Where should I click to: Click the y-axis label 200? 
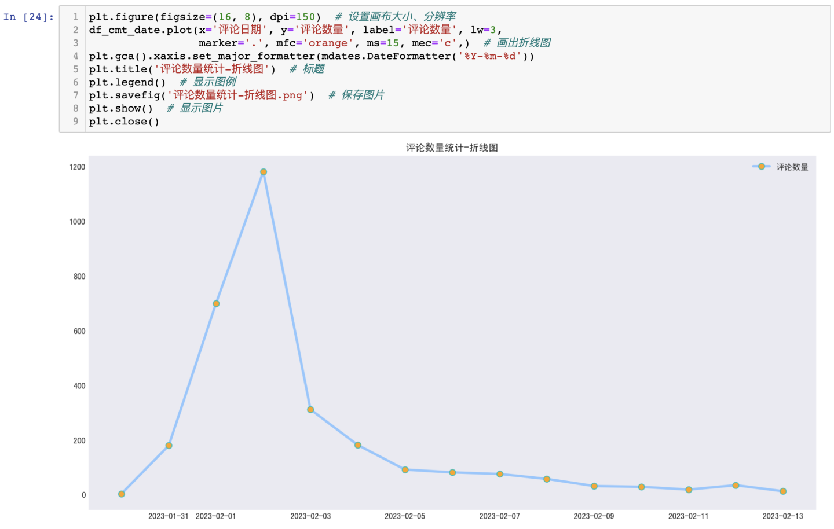tap(79, 440)
